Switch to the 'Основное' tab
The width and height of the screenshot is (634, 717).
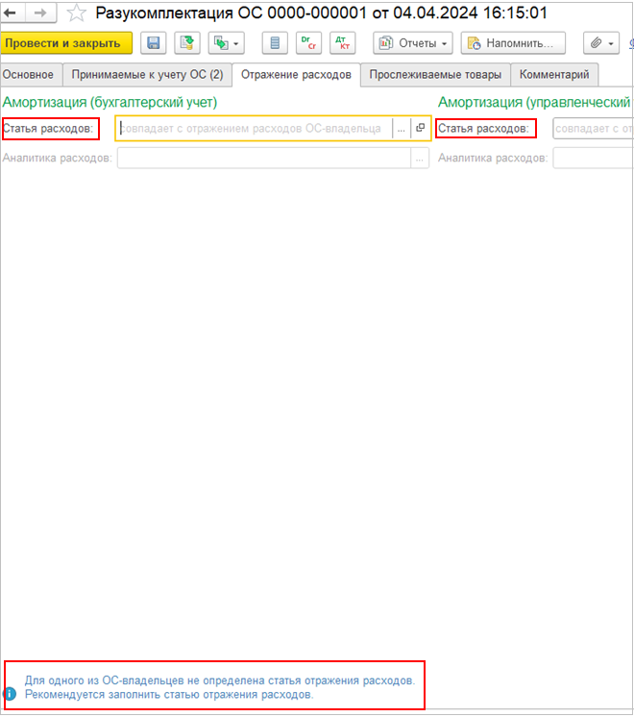[x=31, y=75]
